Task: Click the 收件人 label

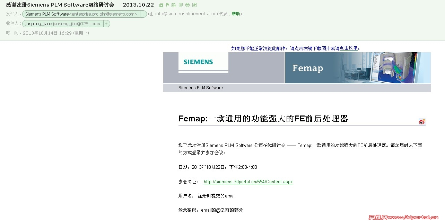Action: (x=14, y=24)
